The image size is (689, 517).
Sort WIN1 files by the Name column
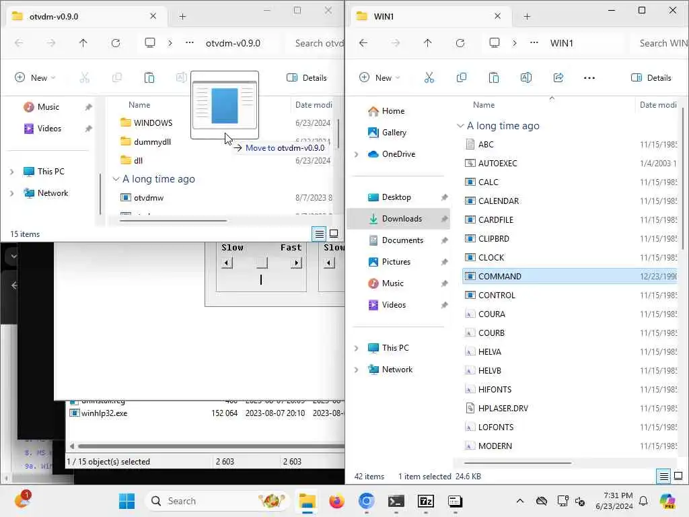(483, 105)
